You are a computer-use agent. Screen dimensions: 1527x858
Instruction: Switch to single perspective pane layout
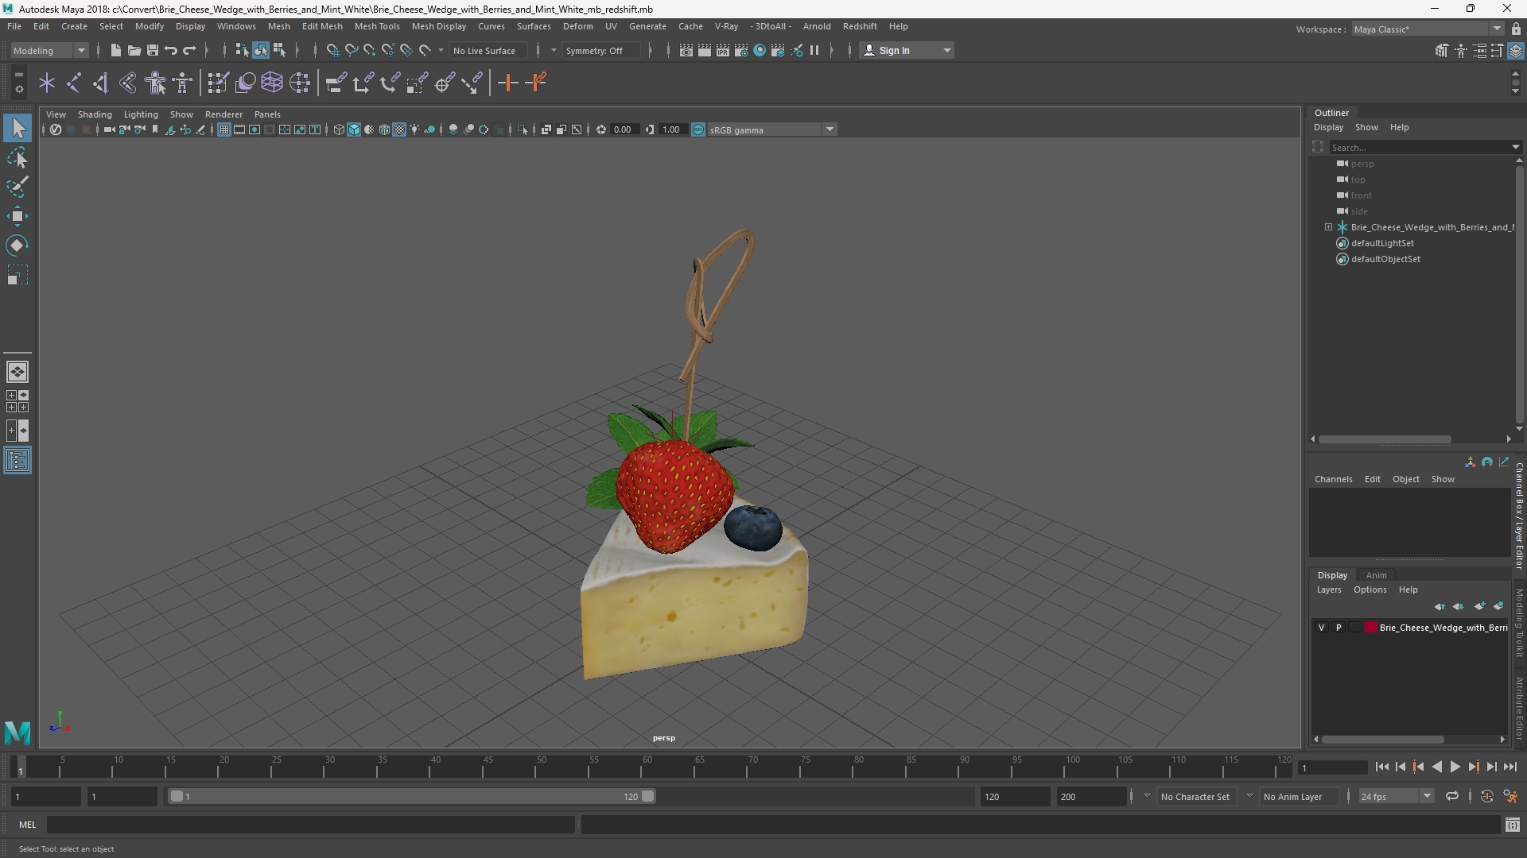click(17, 372)
